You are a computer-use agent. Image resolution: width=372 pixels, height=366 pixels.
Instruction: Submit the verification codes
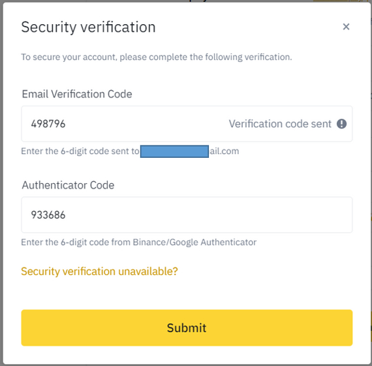coord(187,328)
